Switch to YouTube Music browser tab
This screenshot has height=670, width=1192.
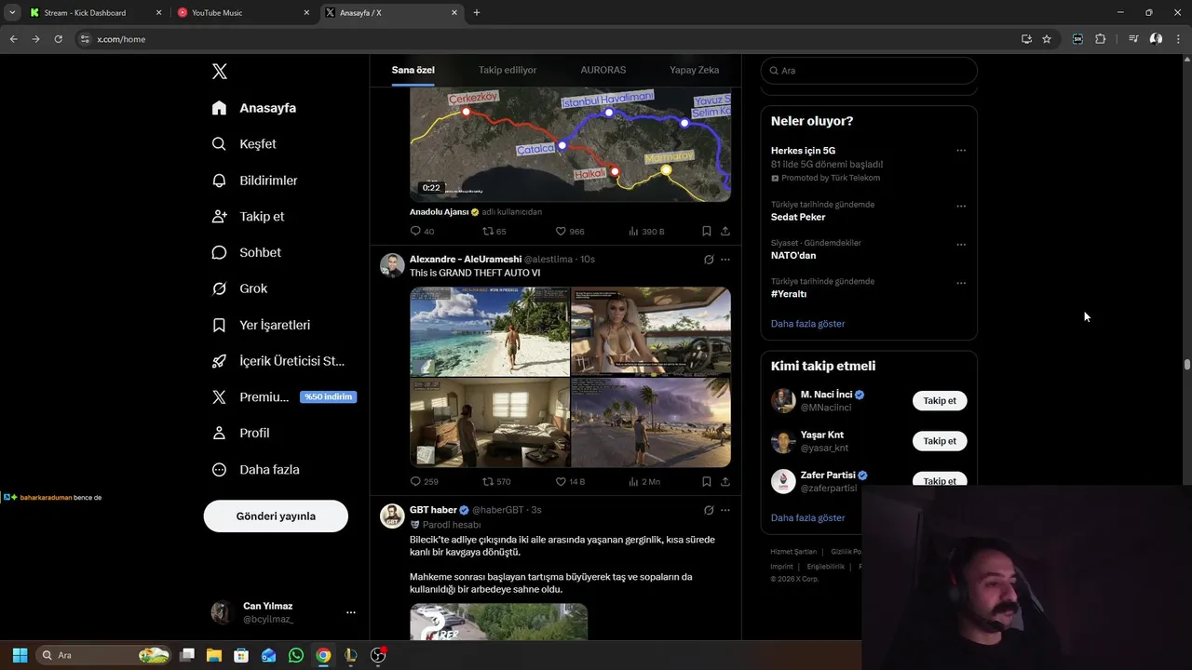(x=243, y=13)
